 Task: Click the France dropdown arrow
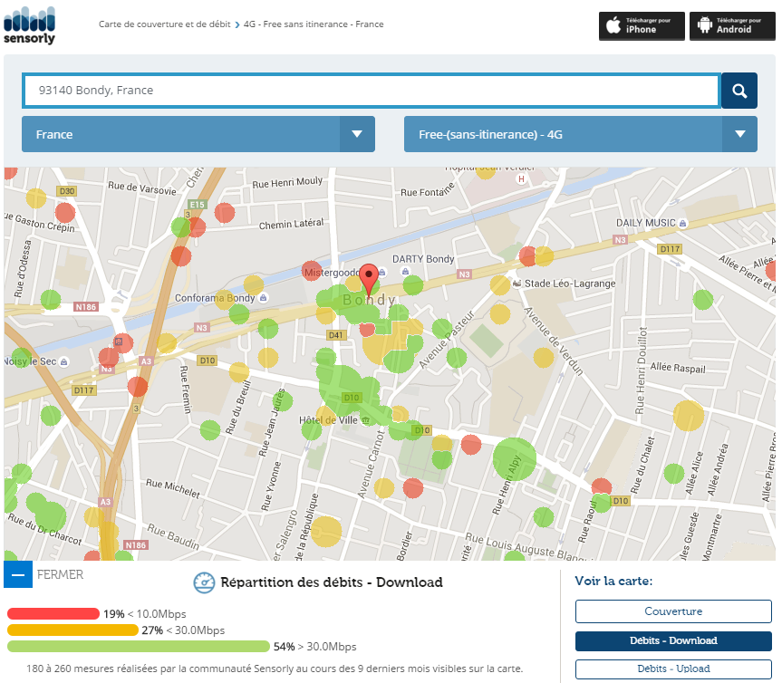[x=357, y=134]
